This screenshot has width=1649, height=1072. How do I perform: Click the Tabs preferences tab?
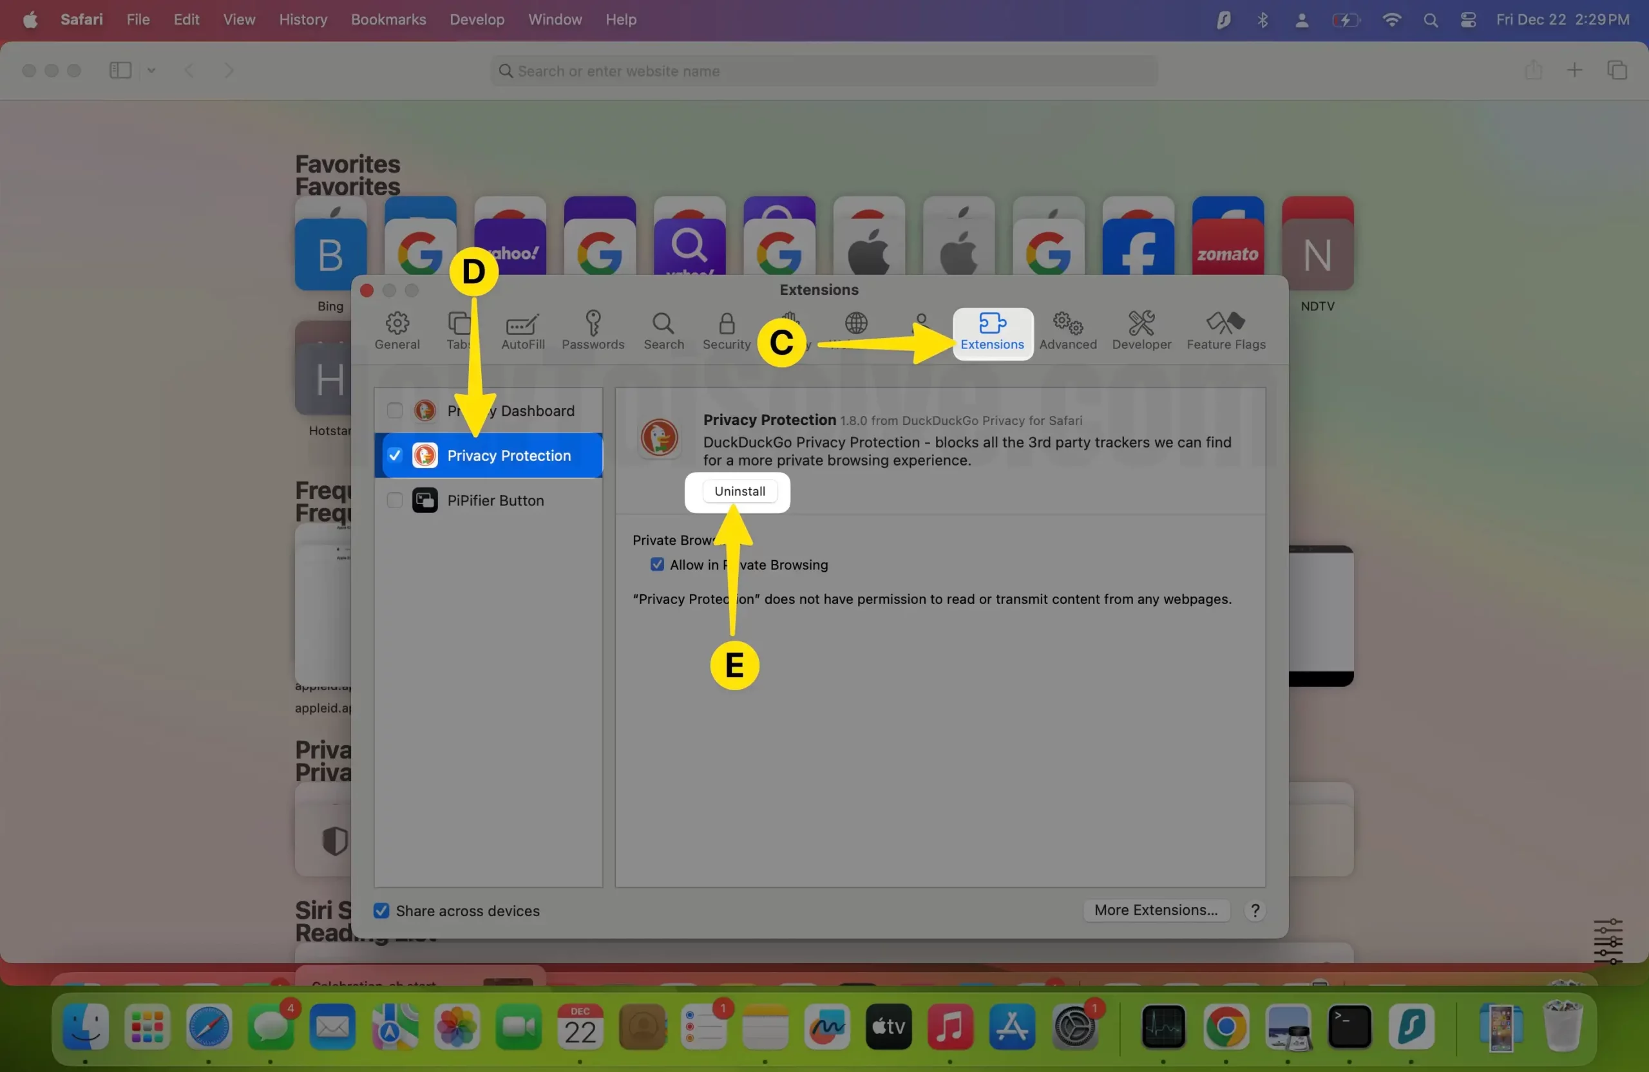click(459, 330)
